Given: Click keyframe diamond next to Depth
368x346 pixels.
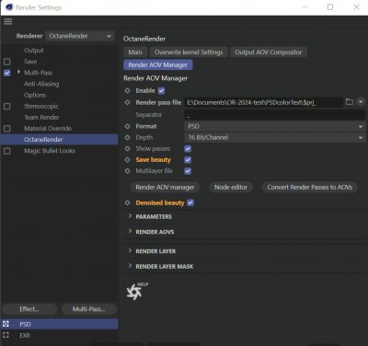Looking at the screenshot, I should (x=128, y=137).
